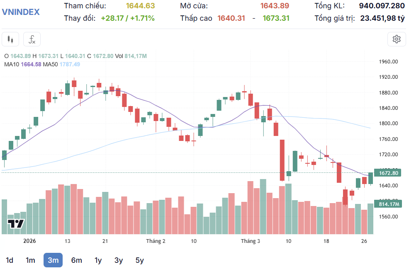Switch to 1y time range
Screen dimensions: 409x269
click(98, 260)
